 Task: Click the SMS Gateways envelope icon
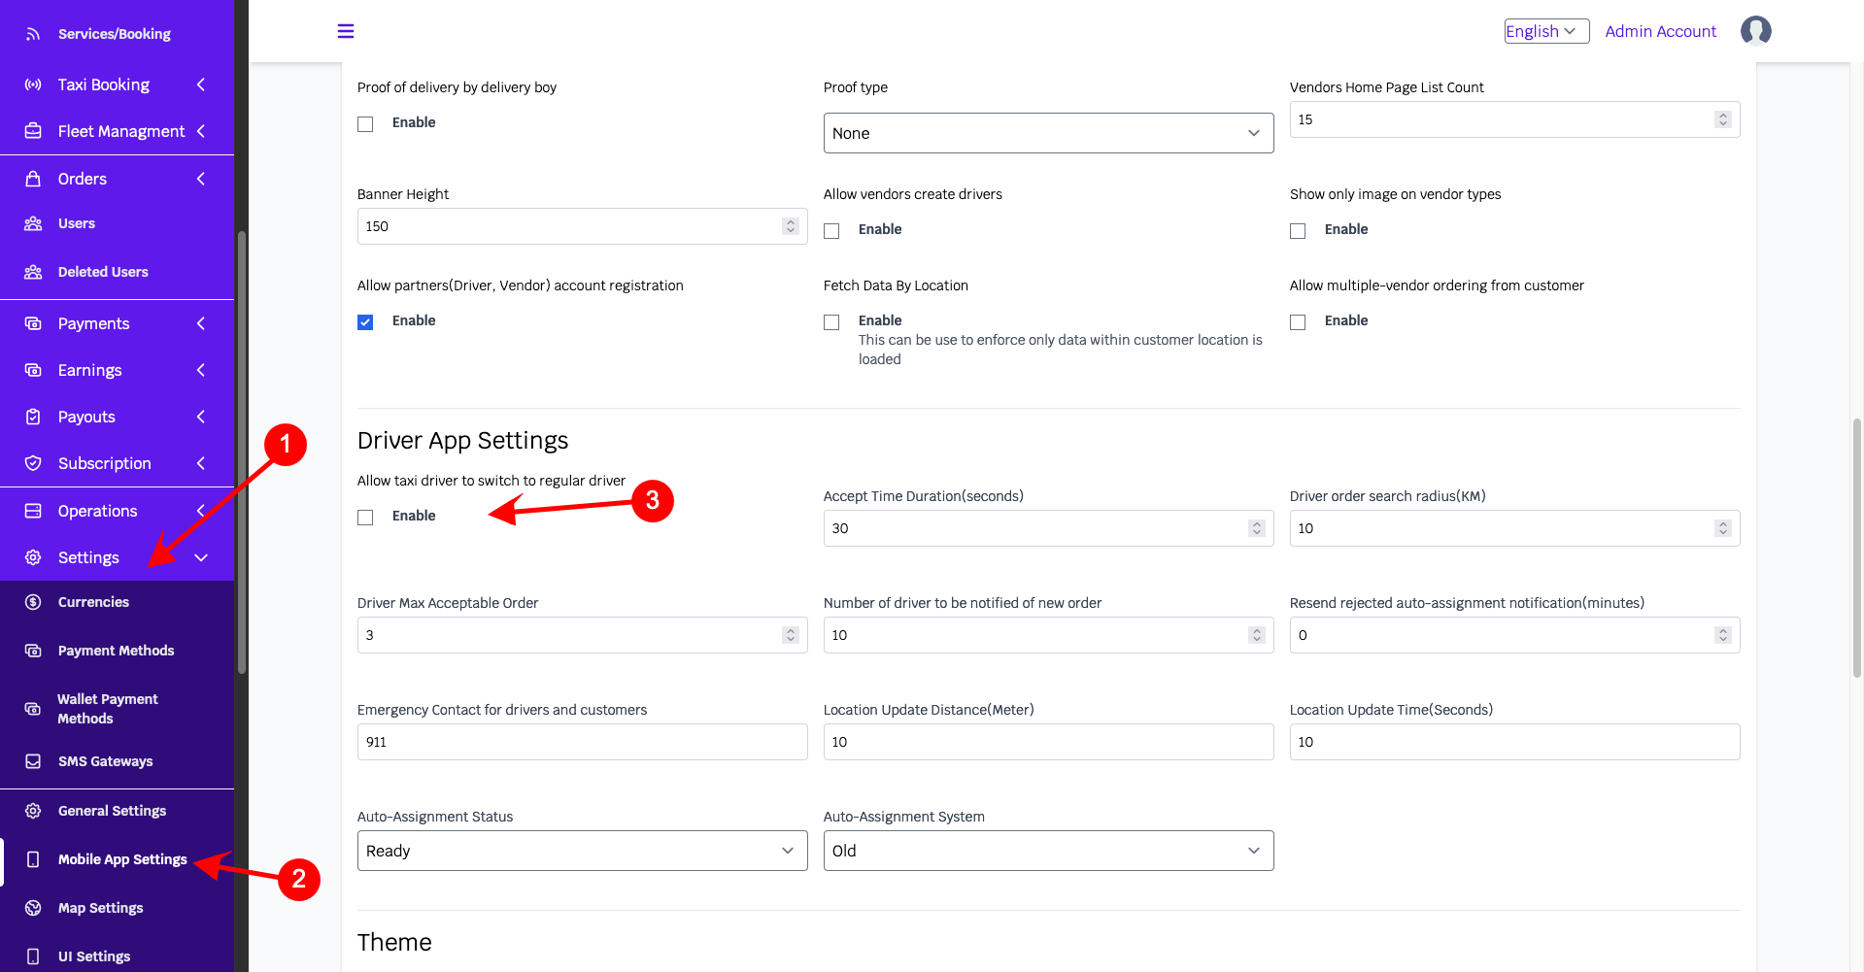tap(33, 761)
